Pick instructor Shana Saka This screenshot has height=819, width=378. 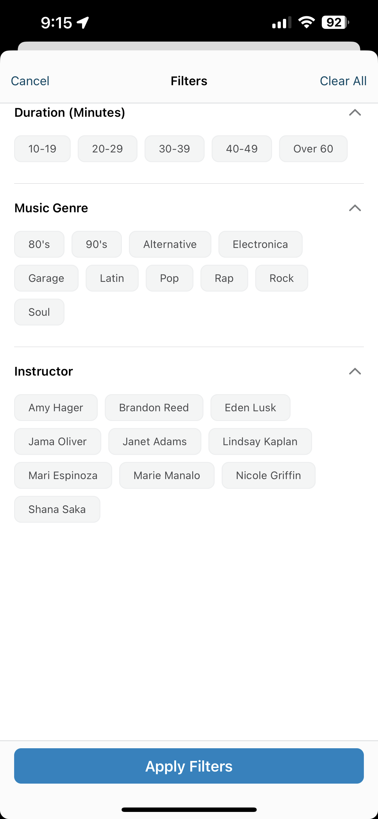57,509
